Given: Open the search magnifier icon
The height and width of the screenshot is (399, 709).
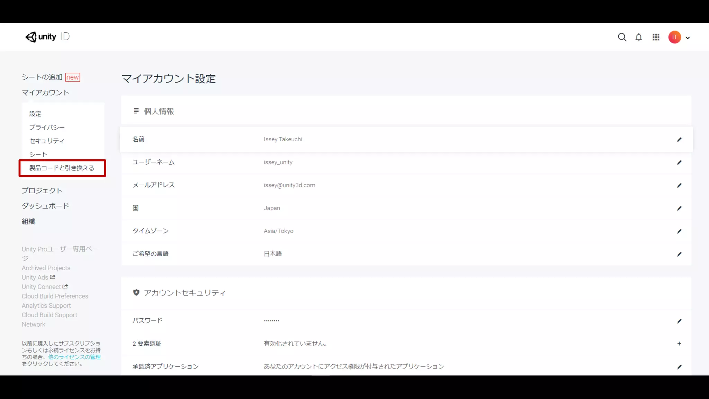Looking at the screenshot, I should click(x=622, y=37).
